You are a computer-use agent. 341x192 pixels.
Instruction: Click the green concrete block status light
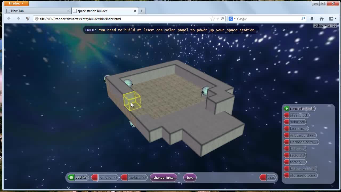(286, 108)
